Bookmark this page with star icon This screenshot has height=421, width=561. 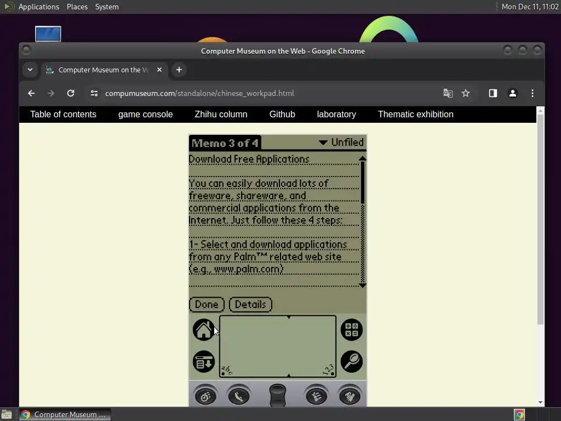click(466, 93)
